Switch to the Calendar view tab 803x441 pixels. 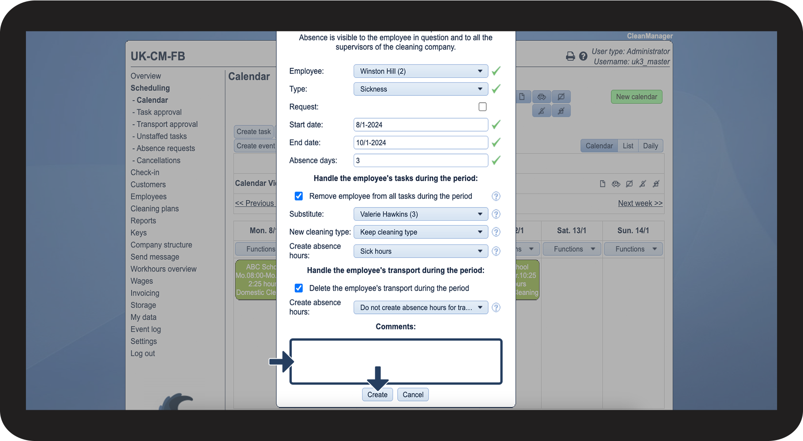tap(599, 146)
